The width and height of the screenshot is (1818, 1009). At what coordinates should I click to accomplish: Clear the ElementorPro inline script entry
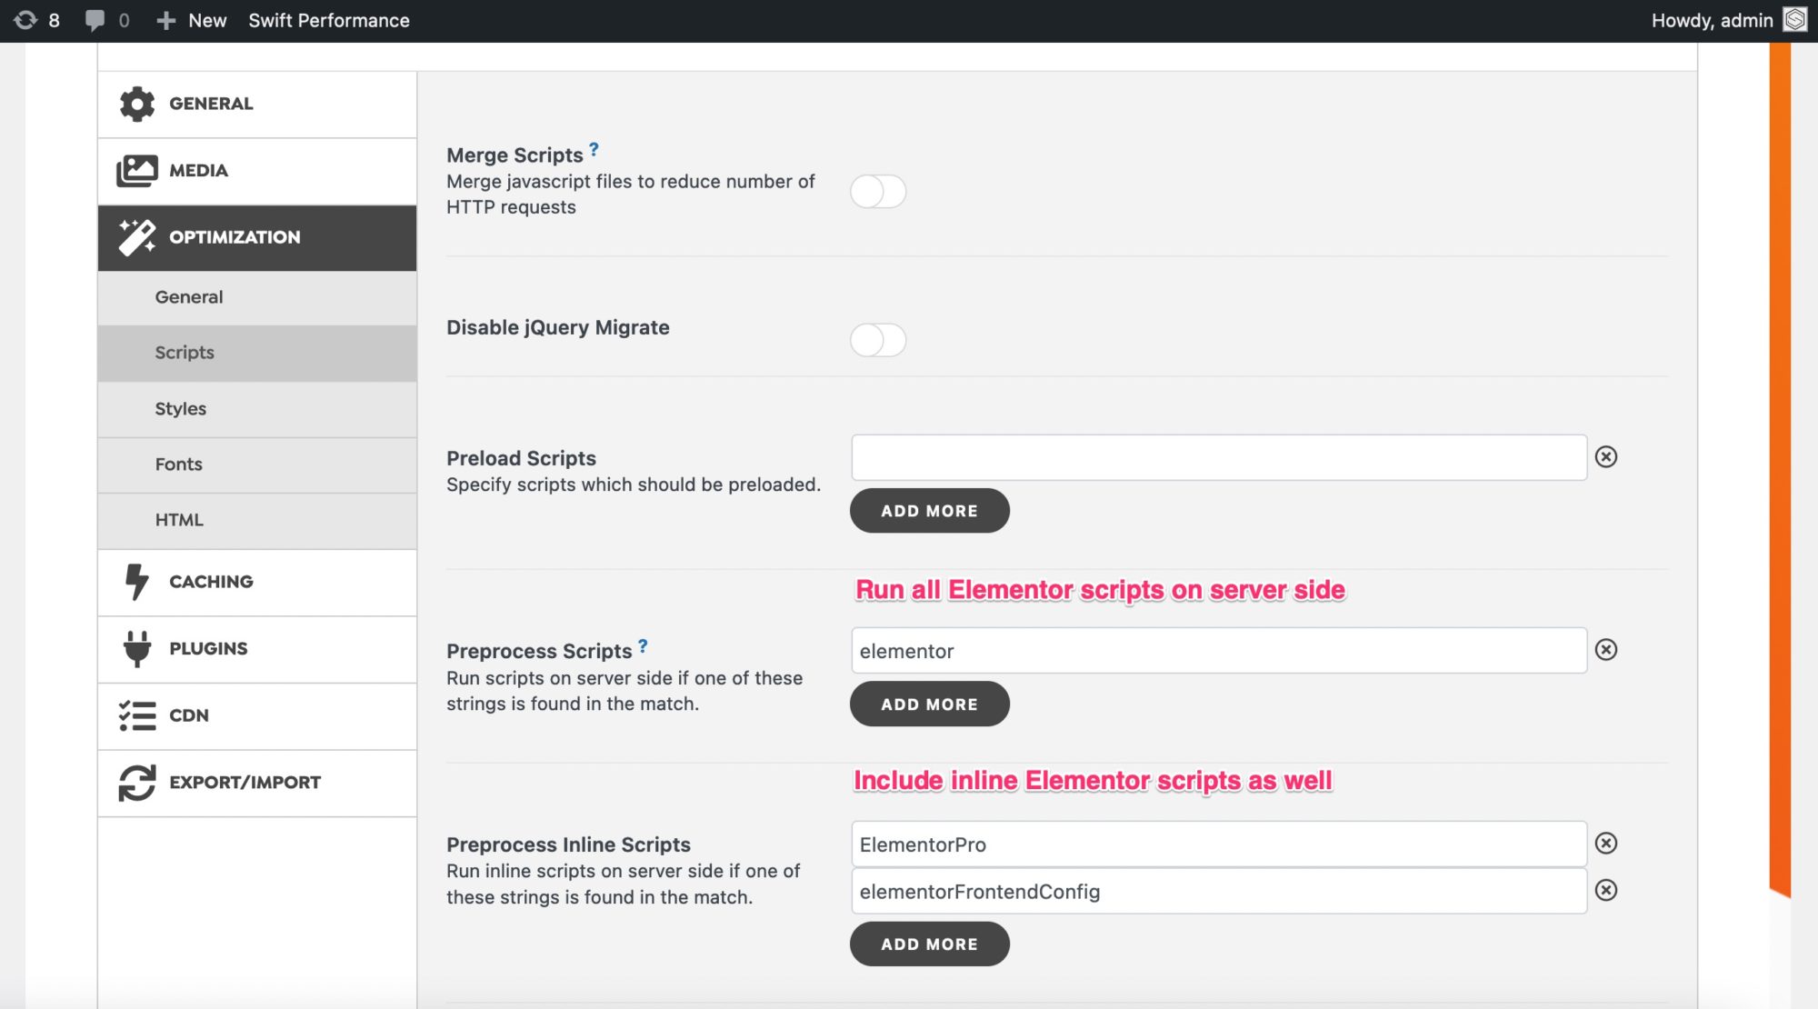point(1608,844)
